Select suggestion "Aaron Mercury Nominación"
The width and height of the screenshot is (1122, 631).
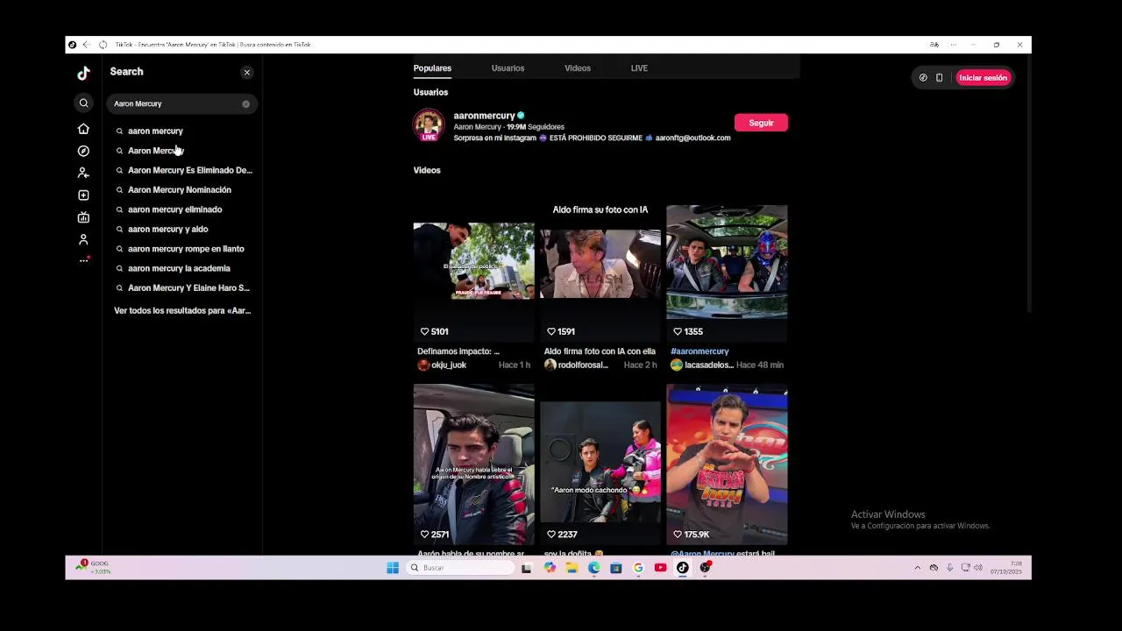tap(180, 189)
